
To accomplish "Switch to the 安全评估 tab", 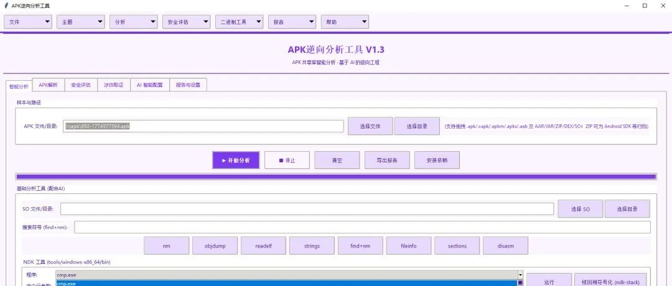I will pos(81,85).
